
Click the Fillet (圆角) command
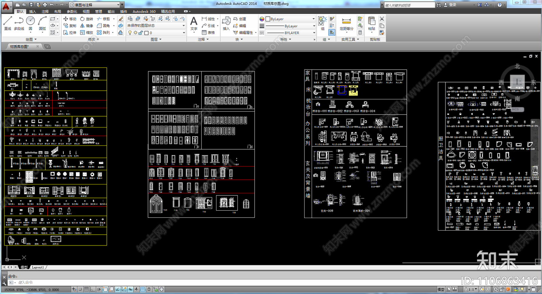103,26
